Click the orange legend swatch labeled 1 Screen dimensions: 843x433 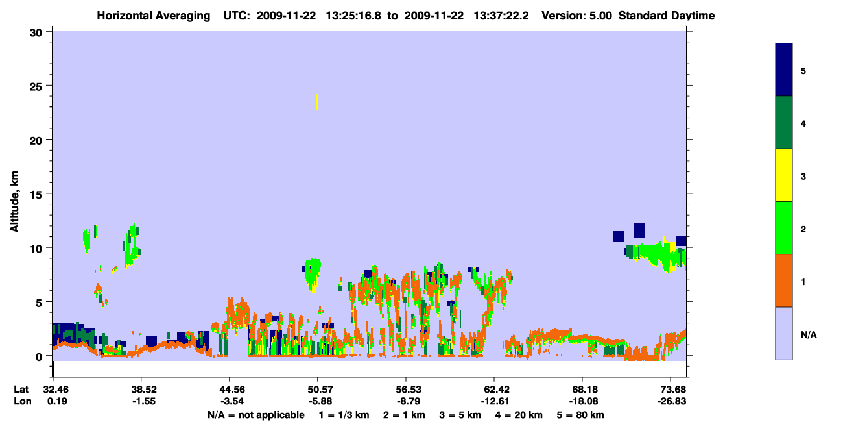(x=784, y=280)
